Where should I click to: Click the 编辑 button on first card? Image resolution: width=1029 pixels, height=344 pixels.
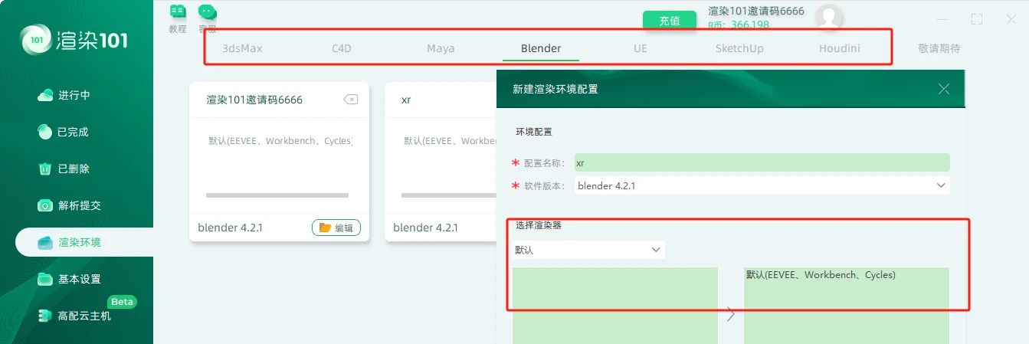click(x=336, y=228)
